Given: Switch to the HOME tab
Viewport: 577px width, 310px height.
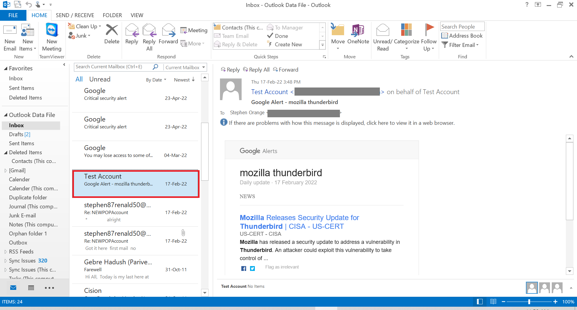Looking at the screenshot, I should [x=39, y=15].
